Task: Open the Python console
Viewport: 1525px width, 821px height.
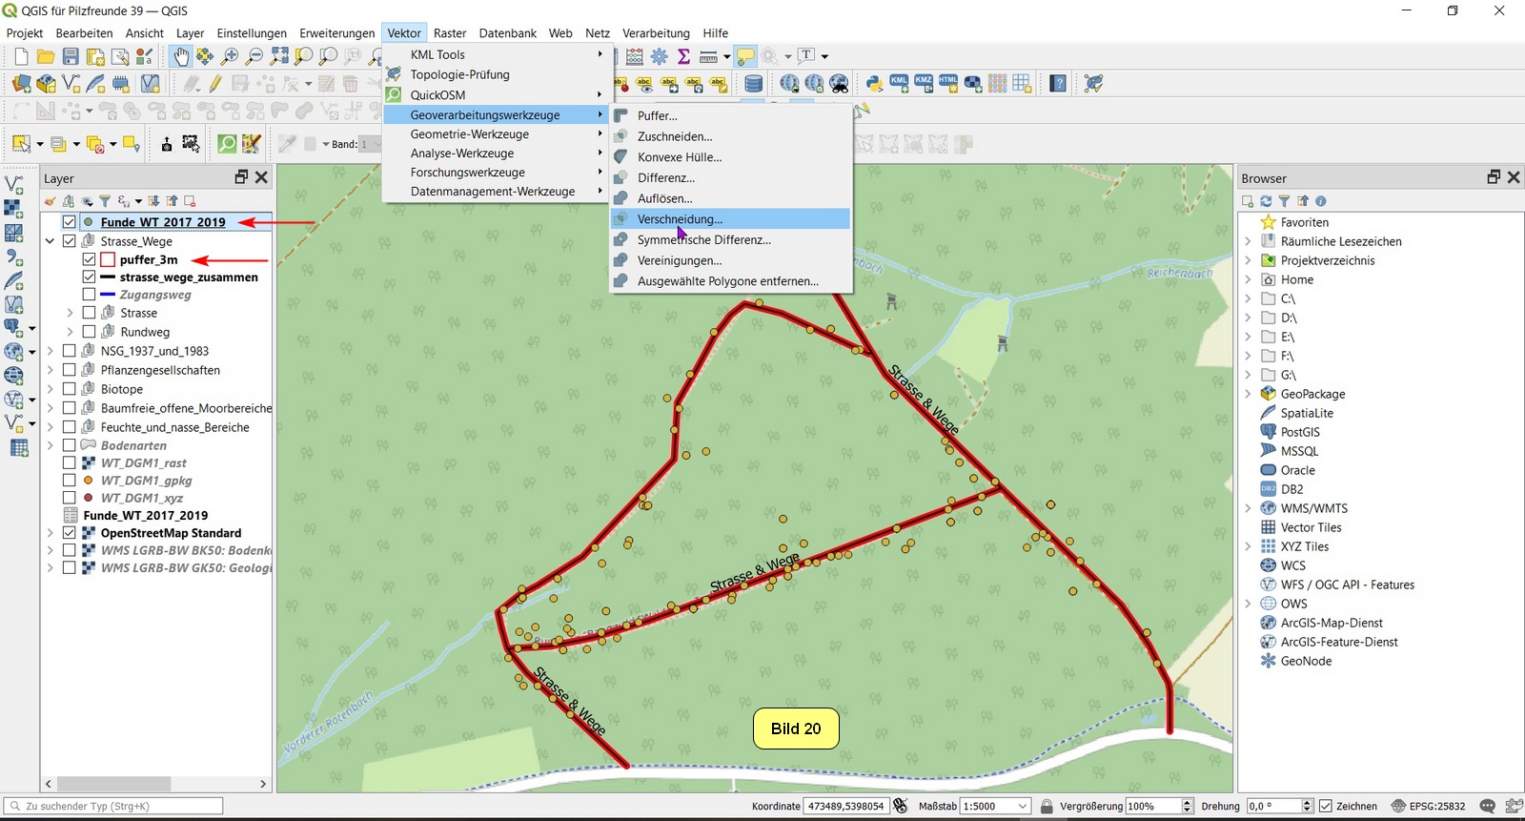Action: coord(873,84)
